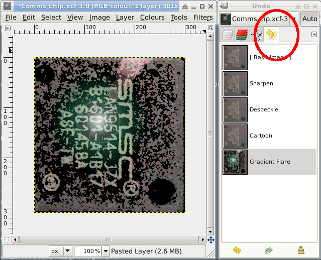This screenshot has height=260, width=321.
Task: Open the Filters menu
Action: click(x=203, y=18)
